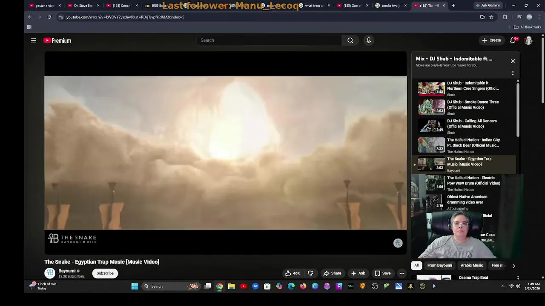This screenshot has height=306, width=545.
Task: Share this video
Action: [332, 273]
